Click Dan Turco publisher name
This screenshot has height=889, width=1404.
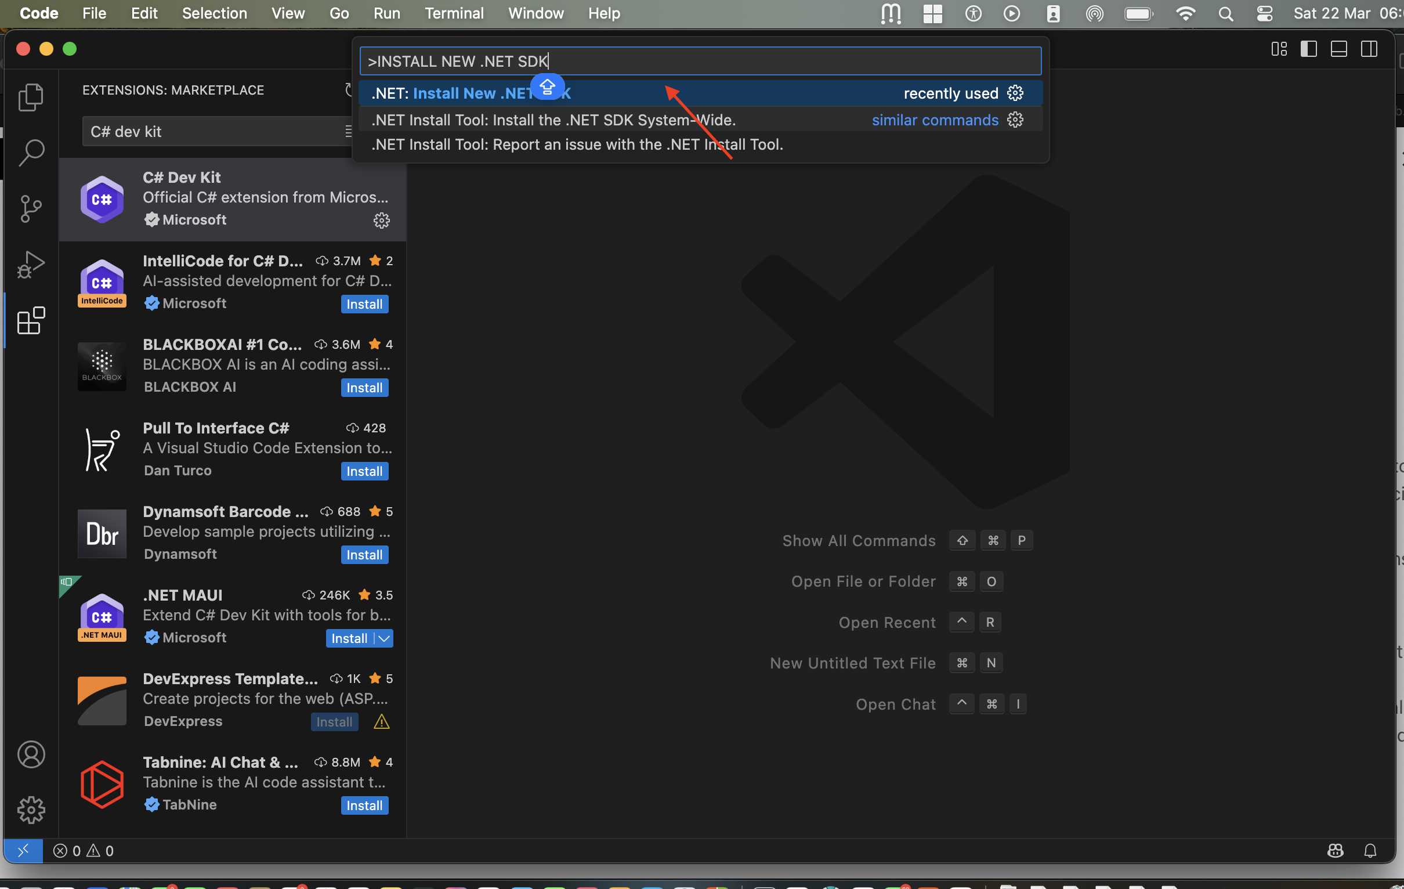[178, 470]
